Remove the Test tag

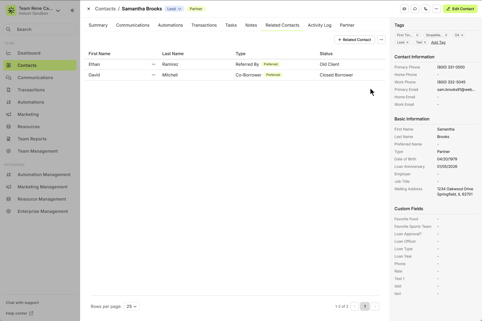pos(425,42)
